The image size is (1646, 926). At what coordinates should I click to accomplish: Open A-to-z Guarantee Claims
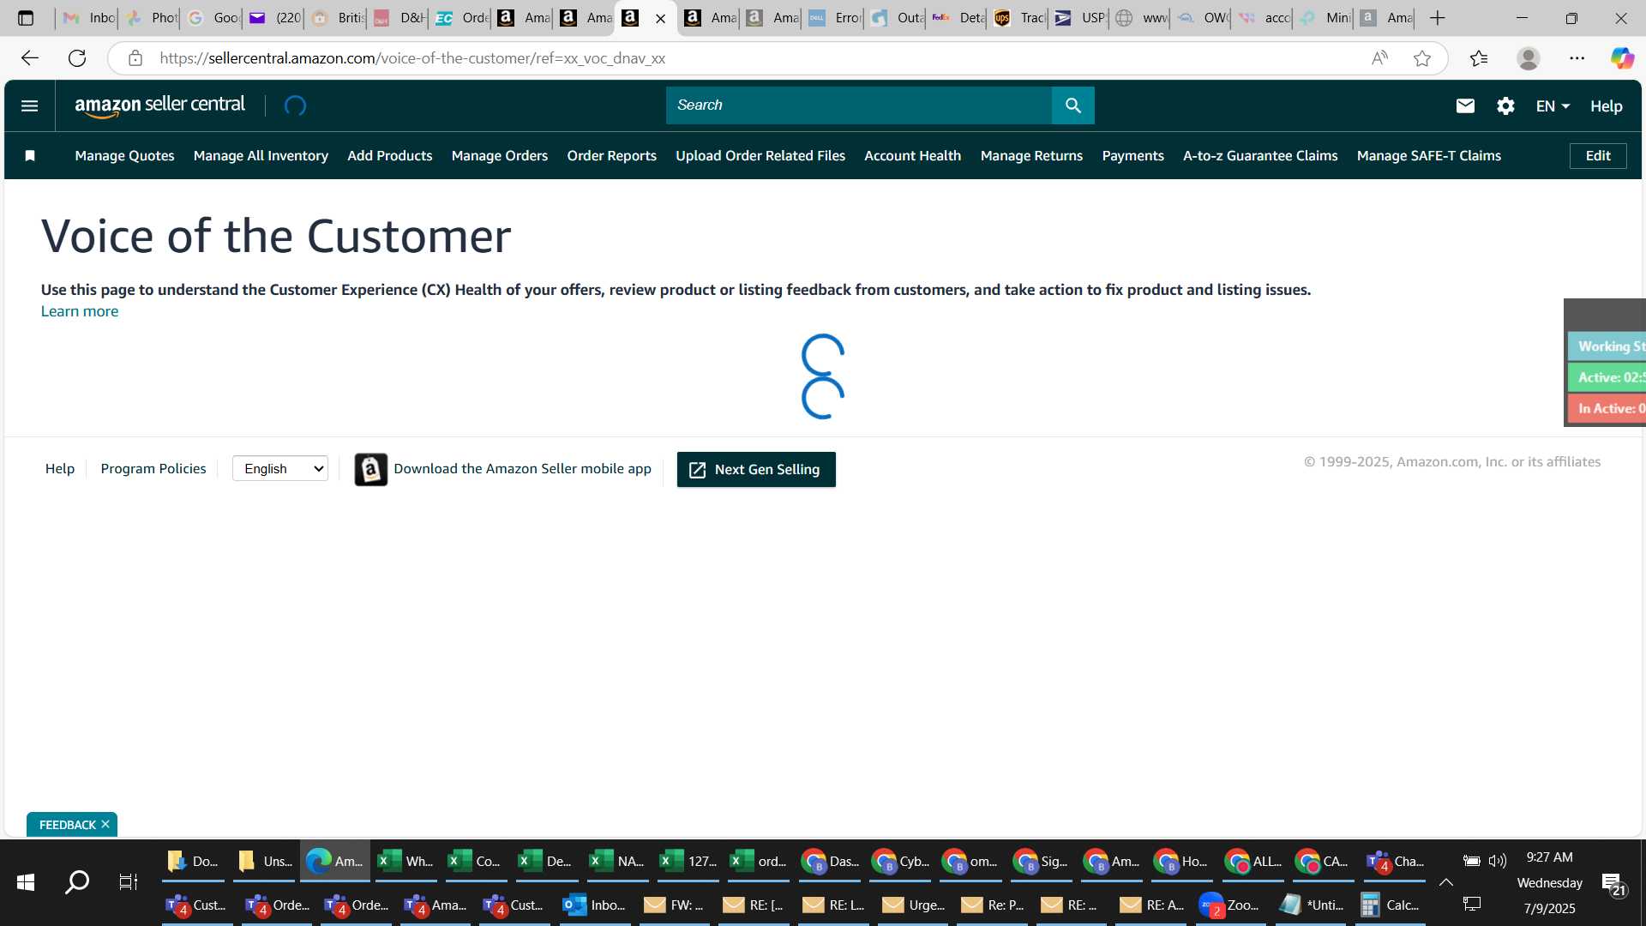tap(1260, 155)
